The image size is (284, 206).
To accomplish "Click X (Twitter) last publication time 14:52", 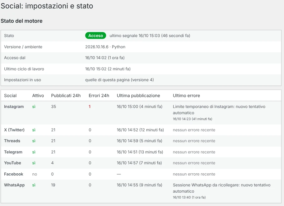I will [140, 130].
